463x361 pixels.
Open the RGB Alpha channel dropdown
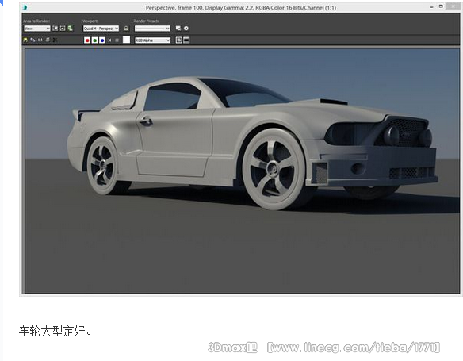pos(153,40)
